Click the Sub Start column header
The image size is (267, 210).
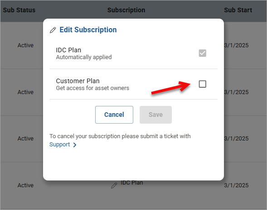pyautogui.click(x=238, y=10)
